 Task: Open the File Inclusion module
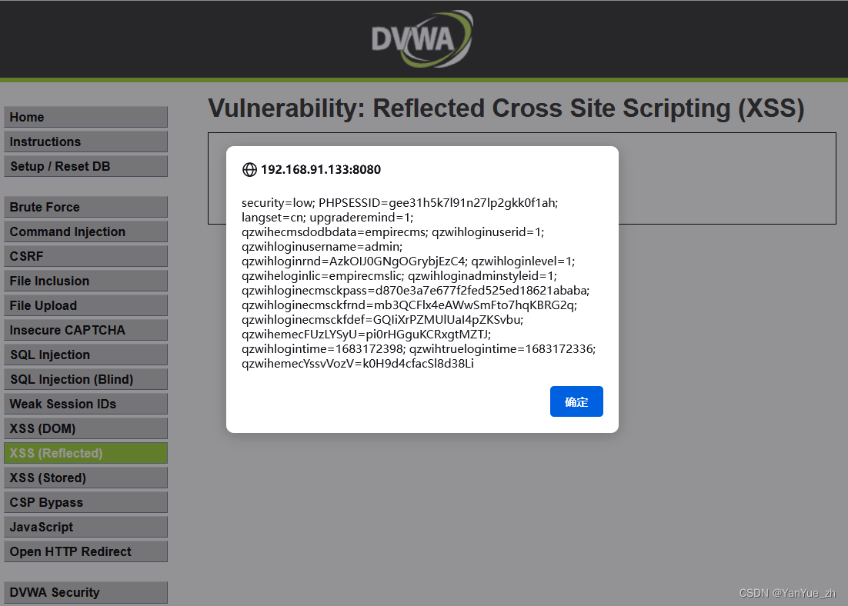85,280
